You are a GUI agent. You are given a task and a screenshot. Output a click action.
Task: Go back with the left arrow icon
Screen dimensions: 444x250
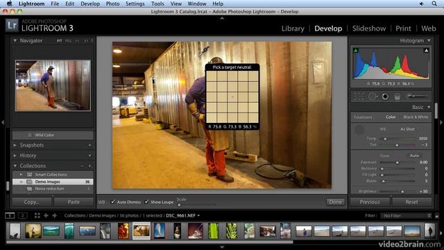tap(46, 215)
